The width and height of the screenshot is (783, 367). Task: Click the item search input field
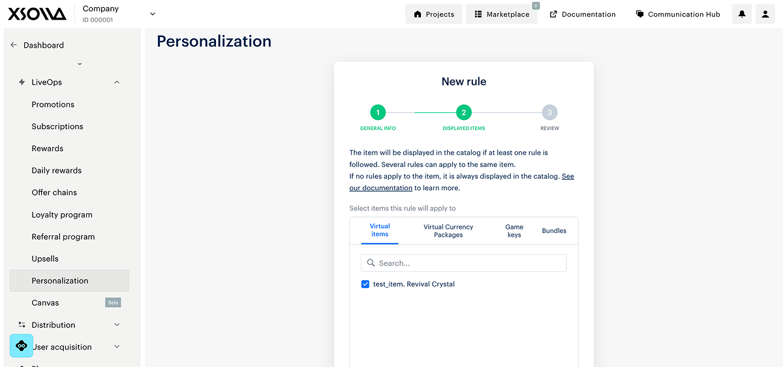coord(470,263)
